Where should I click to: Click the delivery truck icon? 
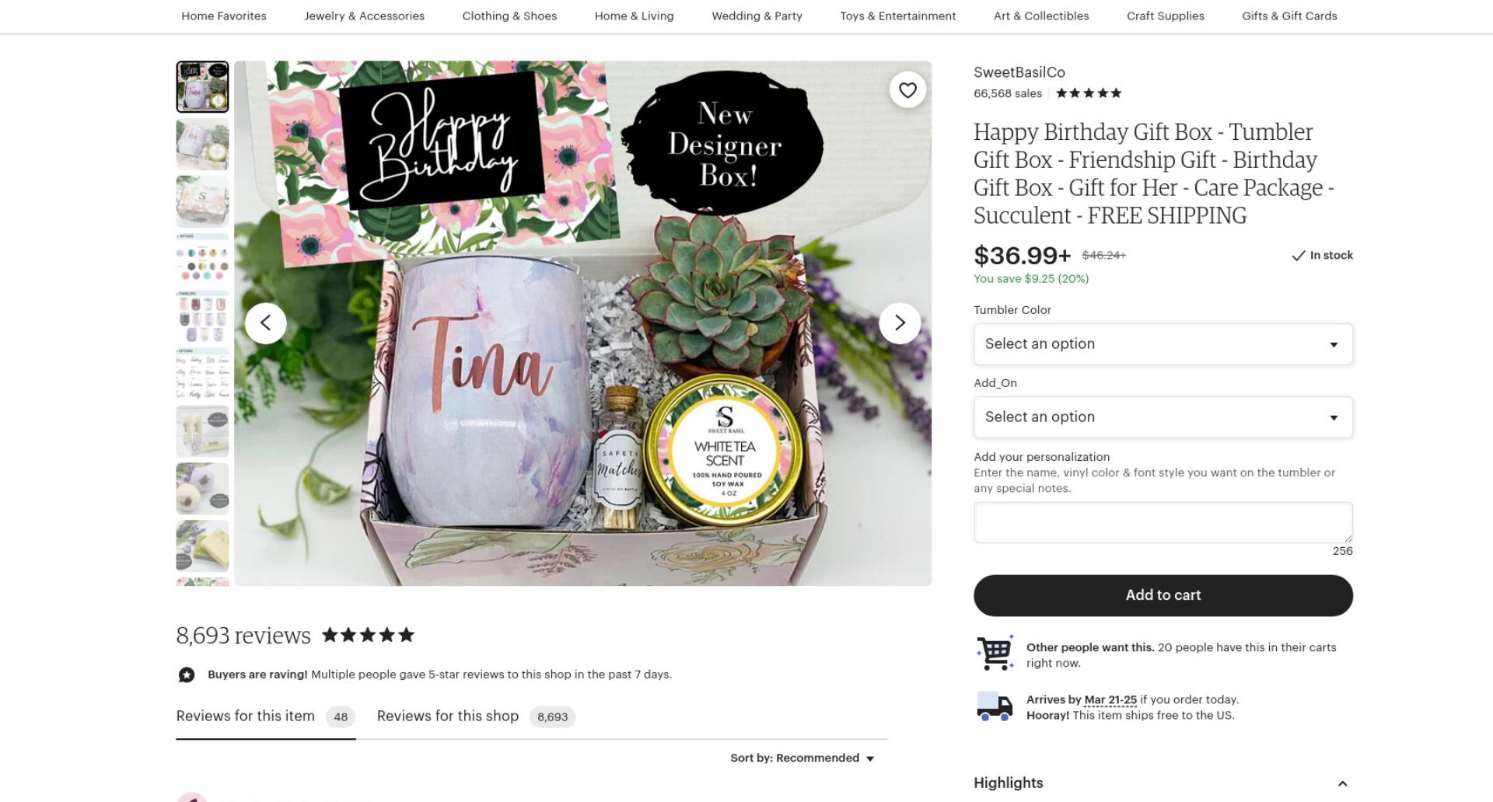(995, 706)
